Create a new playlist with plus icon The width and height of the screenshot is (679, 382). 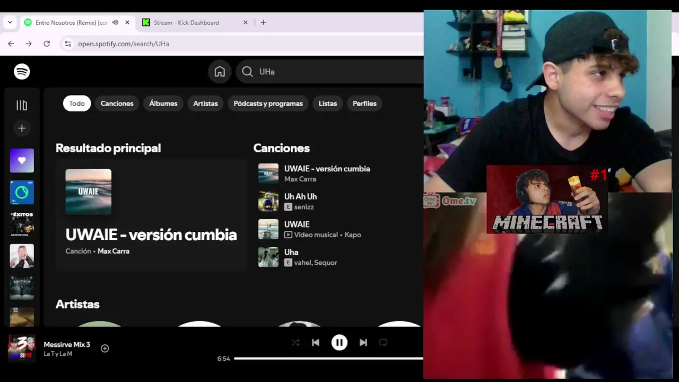point(22,128)
